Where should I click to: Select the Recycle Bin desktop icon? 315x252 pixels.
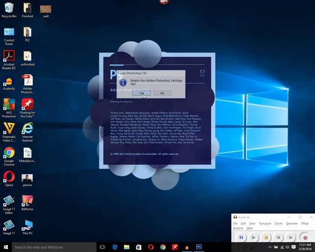[9, 10]
